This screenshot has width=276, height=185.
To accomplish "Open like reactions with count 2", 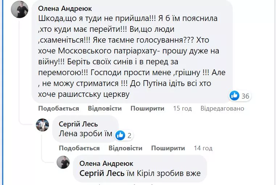I will (x=124, y=135).
